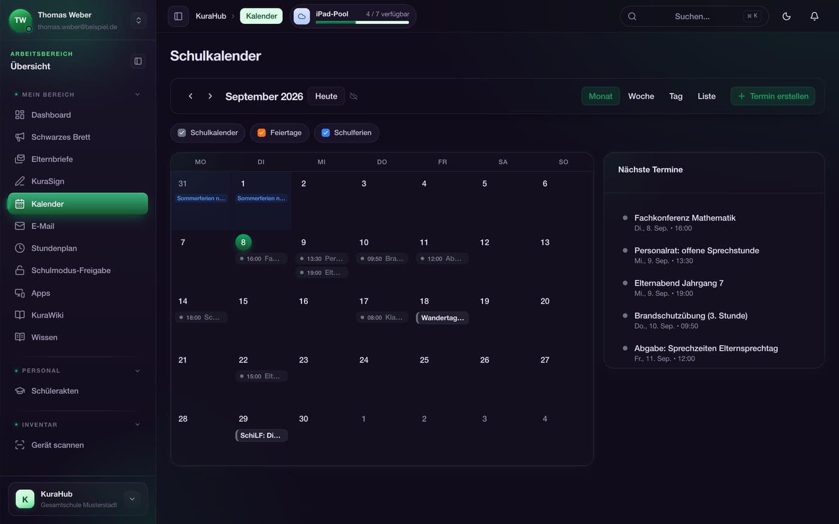
Task: Switch to the Woche view
Action: point(641,96)
